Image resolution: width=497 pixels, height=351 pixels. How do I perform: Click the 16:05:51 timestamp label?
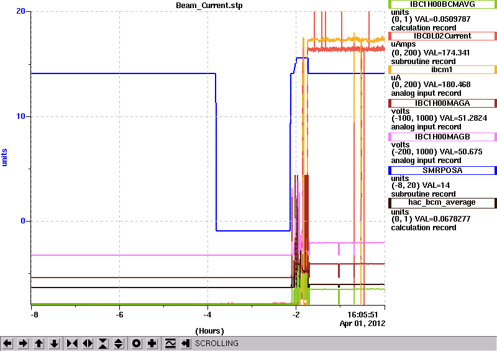[x=363, y=315]
